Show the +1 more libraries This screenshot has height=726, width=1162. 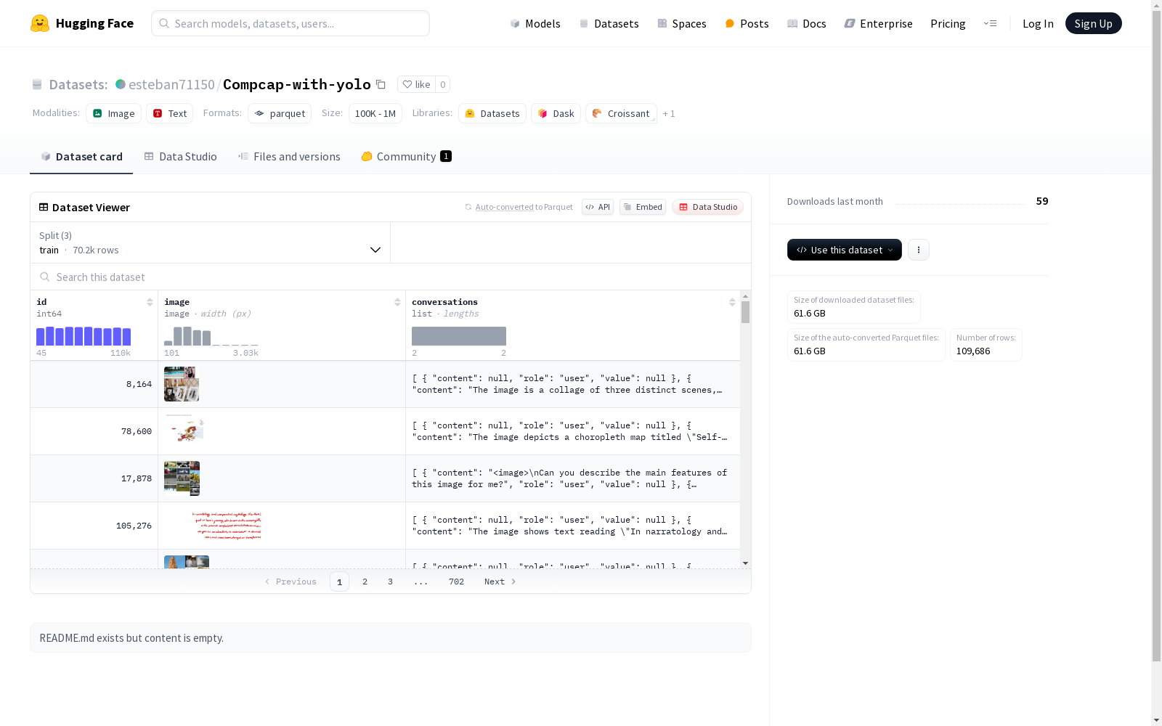[x=669, y=113]
